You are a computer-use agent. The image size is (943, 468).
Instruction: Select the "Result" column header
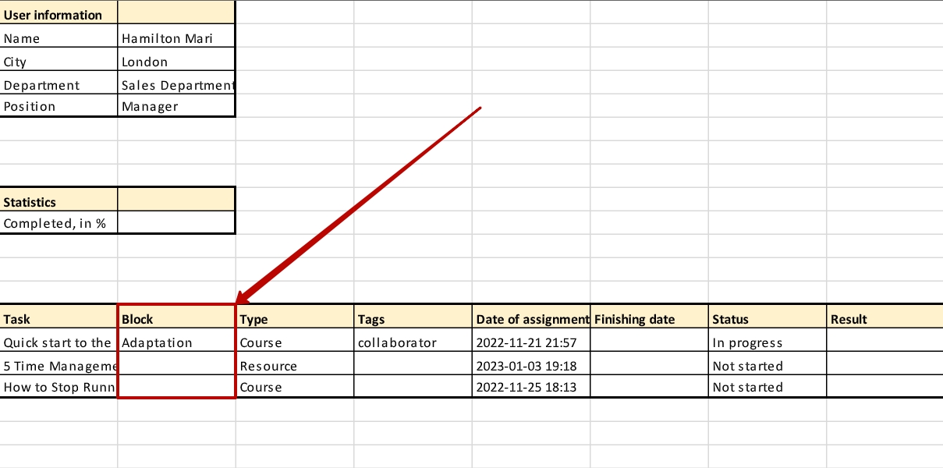click(885, 317)
